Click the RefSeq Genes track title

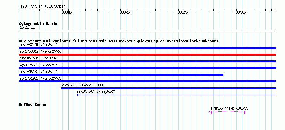click(x=32, y=105)
